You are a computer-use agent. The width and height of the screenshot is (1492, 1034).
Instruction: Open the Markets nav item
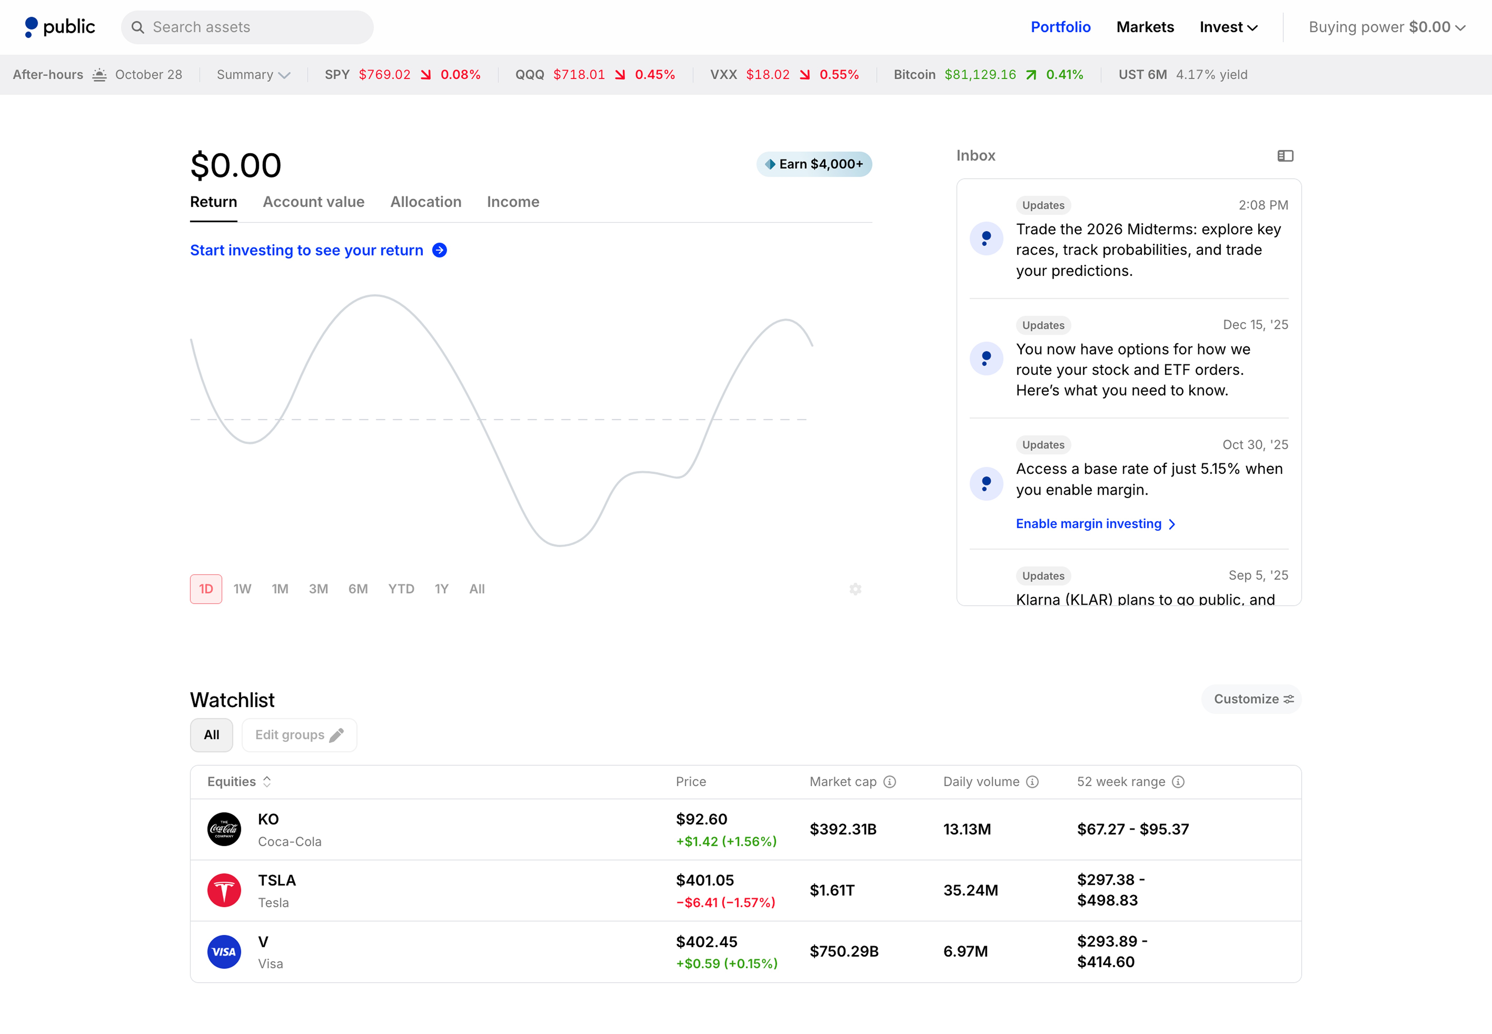pos(1145,27)
